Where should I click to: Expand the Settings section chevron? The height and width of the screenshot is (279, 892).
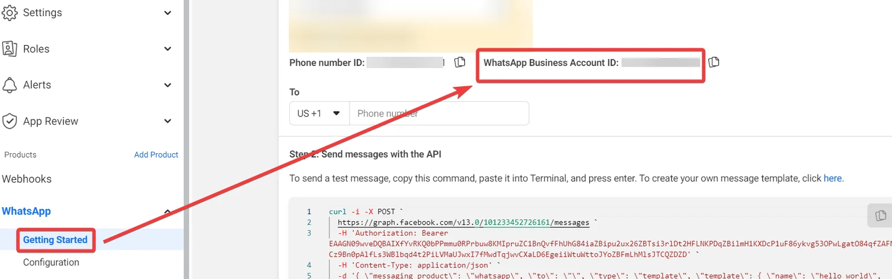pos(167,12)
